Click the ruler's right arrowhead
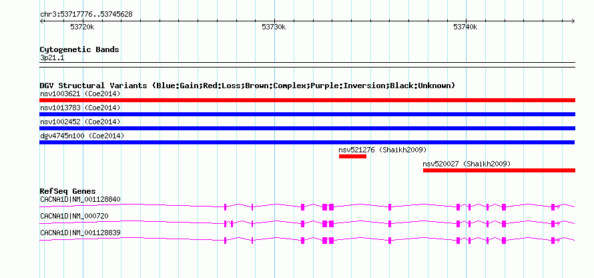The image size is (594, 278). click(x=573, y=21)
